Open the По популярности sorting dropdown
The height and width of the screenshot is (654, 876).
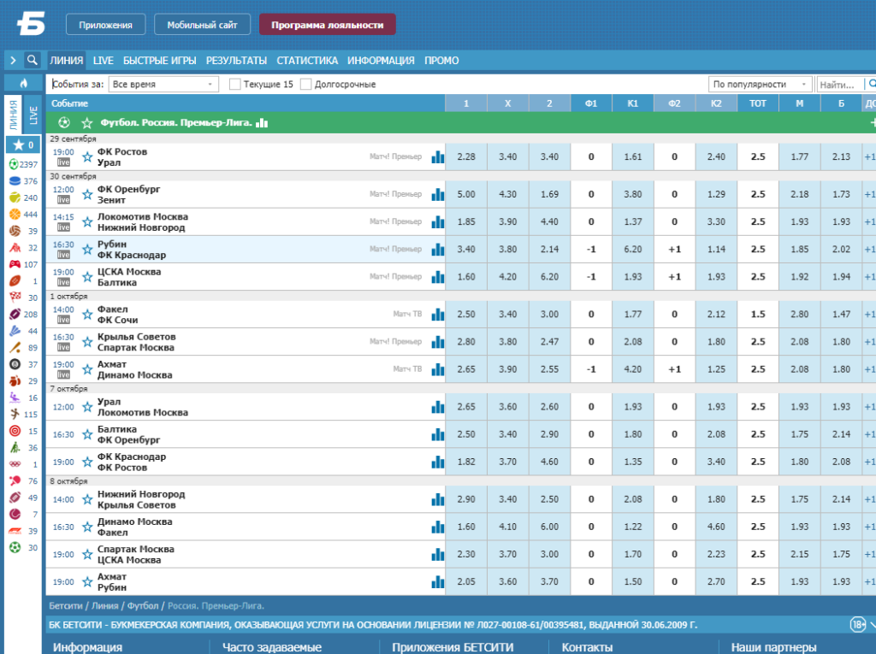tap(760, 85)
